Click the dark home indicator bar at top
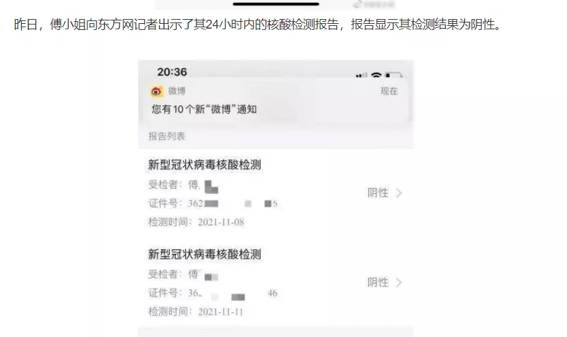The height and width of the screenshot is (337, 567). (276, 4)
